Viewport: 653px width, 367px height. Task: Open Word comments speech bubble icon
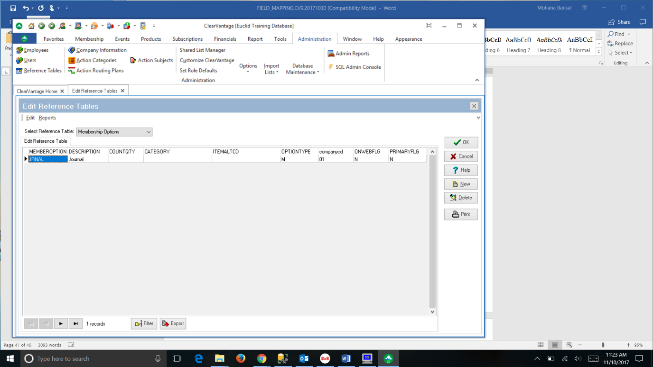pos(643,22)
